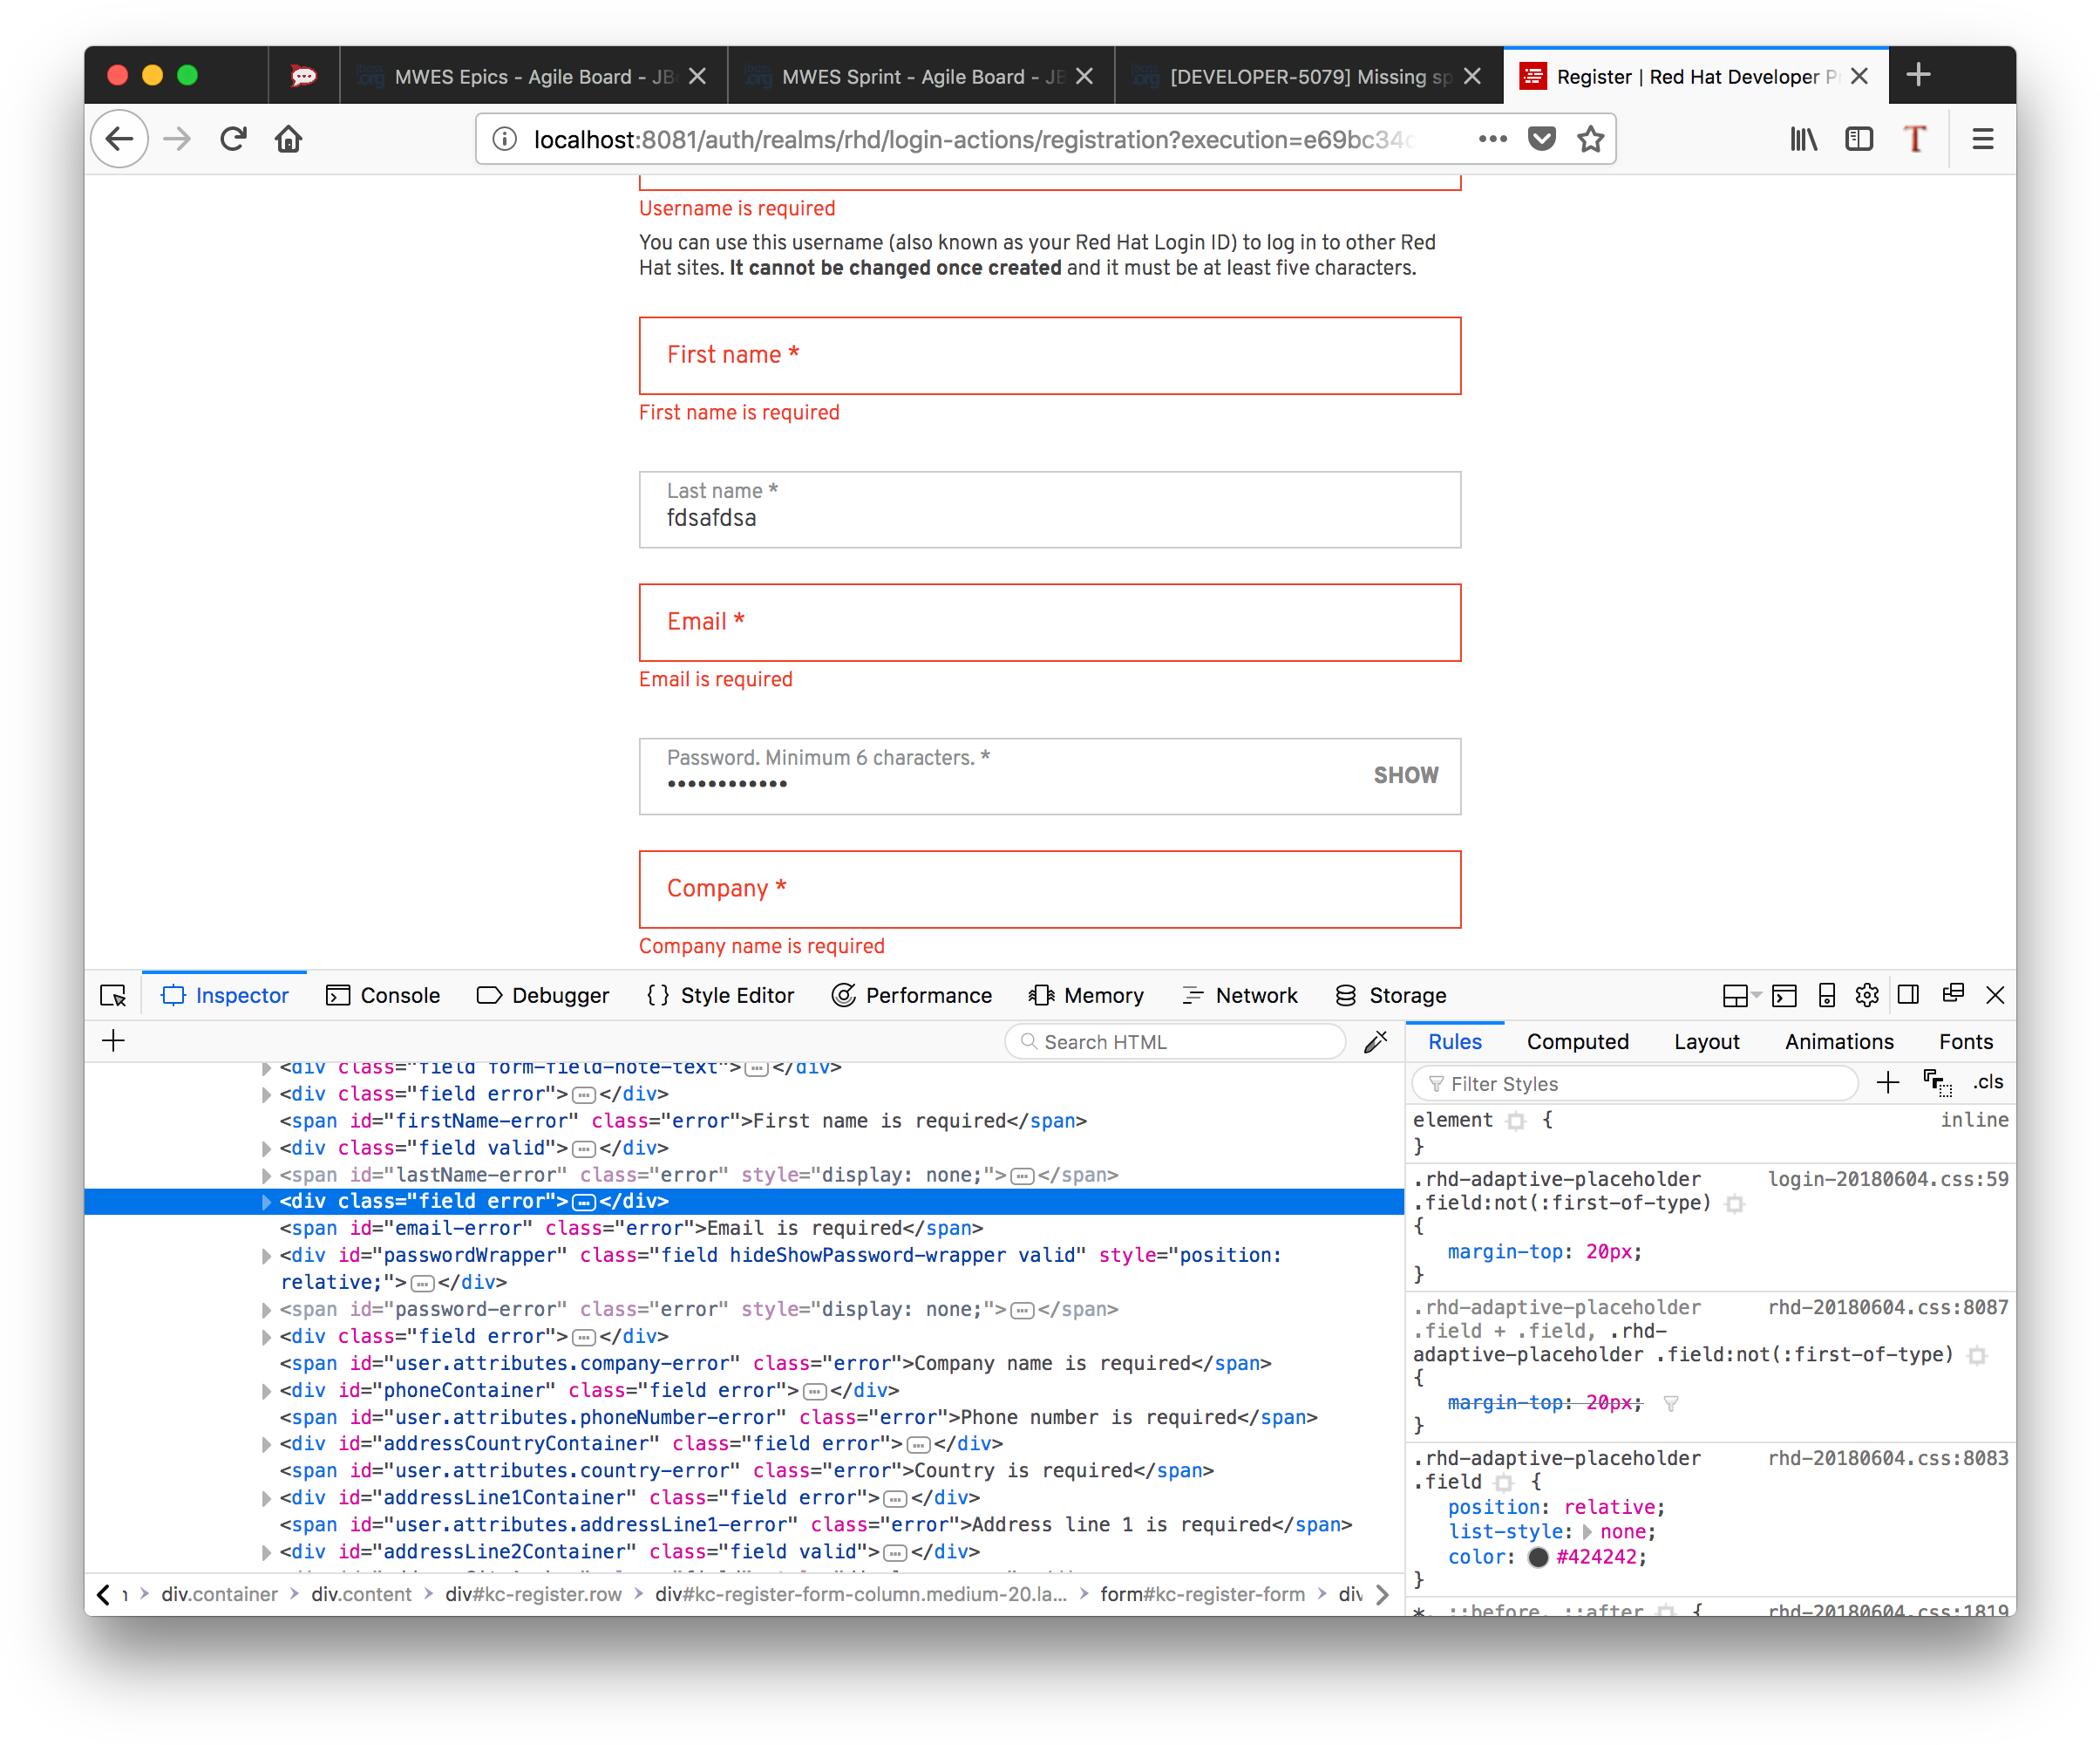
Task: Expand the lastName-error span node
Action: [x=266, y=1175]
